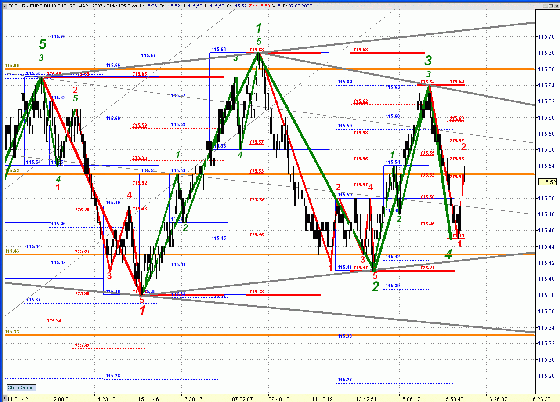Click the blue 115.28 level label
Screen dimensions: 560x402
(113, 376)
